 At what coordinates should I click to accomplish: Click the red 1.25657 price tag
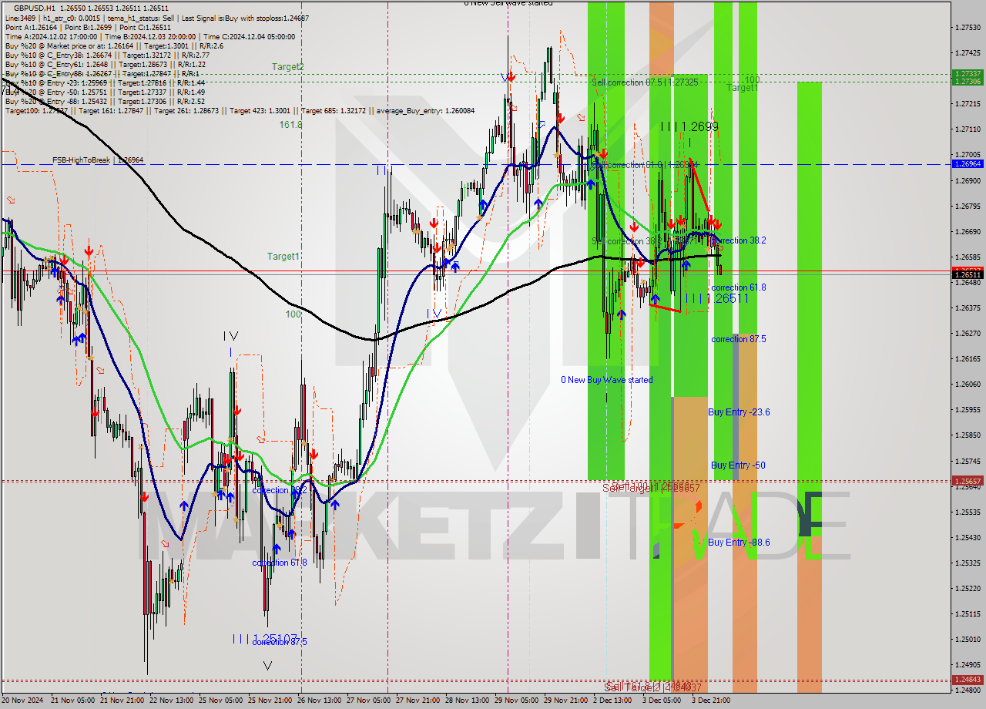(967, 480)
